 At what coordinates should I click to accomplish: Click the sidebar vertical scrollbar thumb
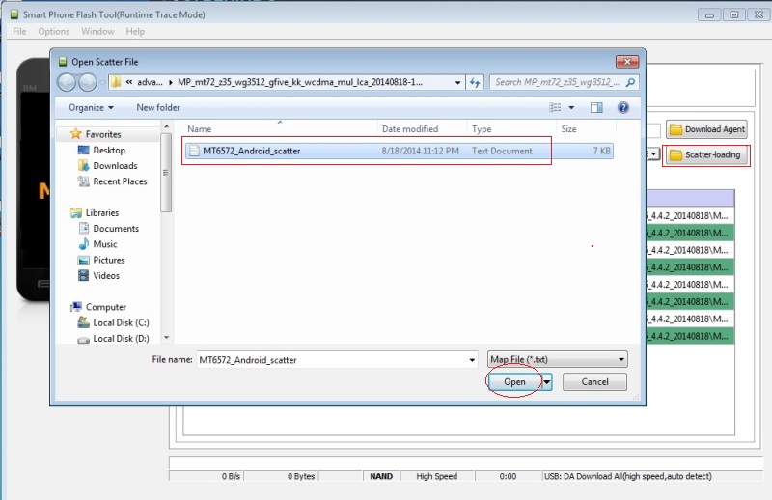[166, 173]
